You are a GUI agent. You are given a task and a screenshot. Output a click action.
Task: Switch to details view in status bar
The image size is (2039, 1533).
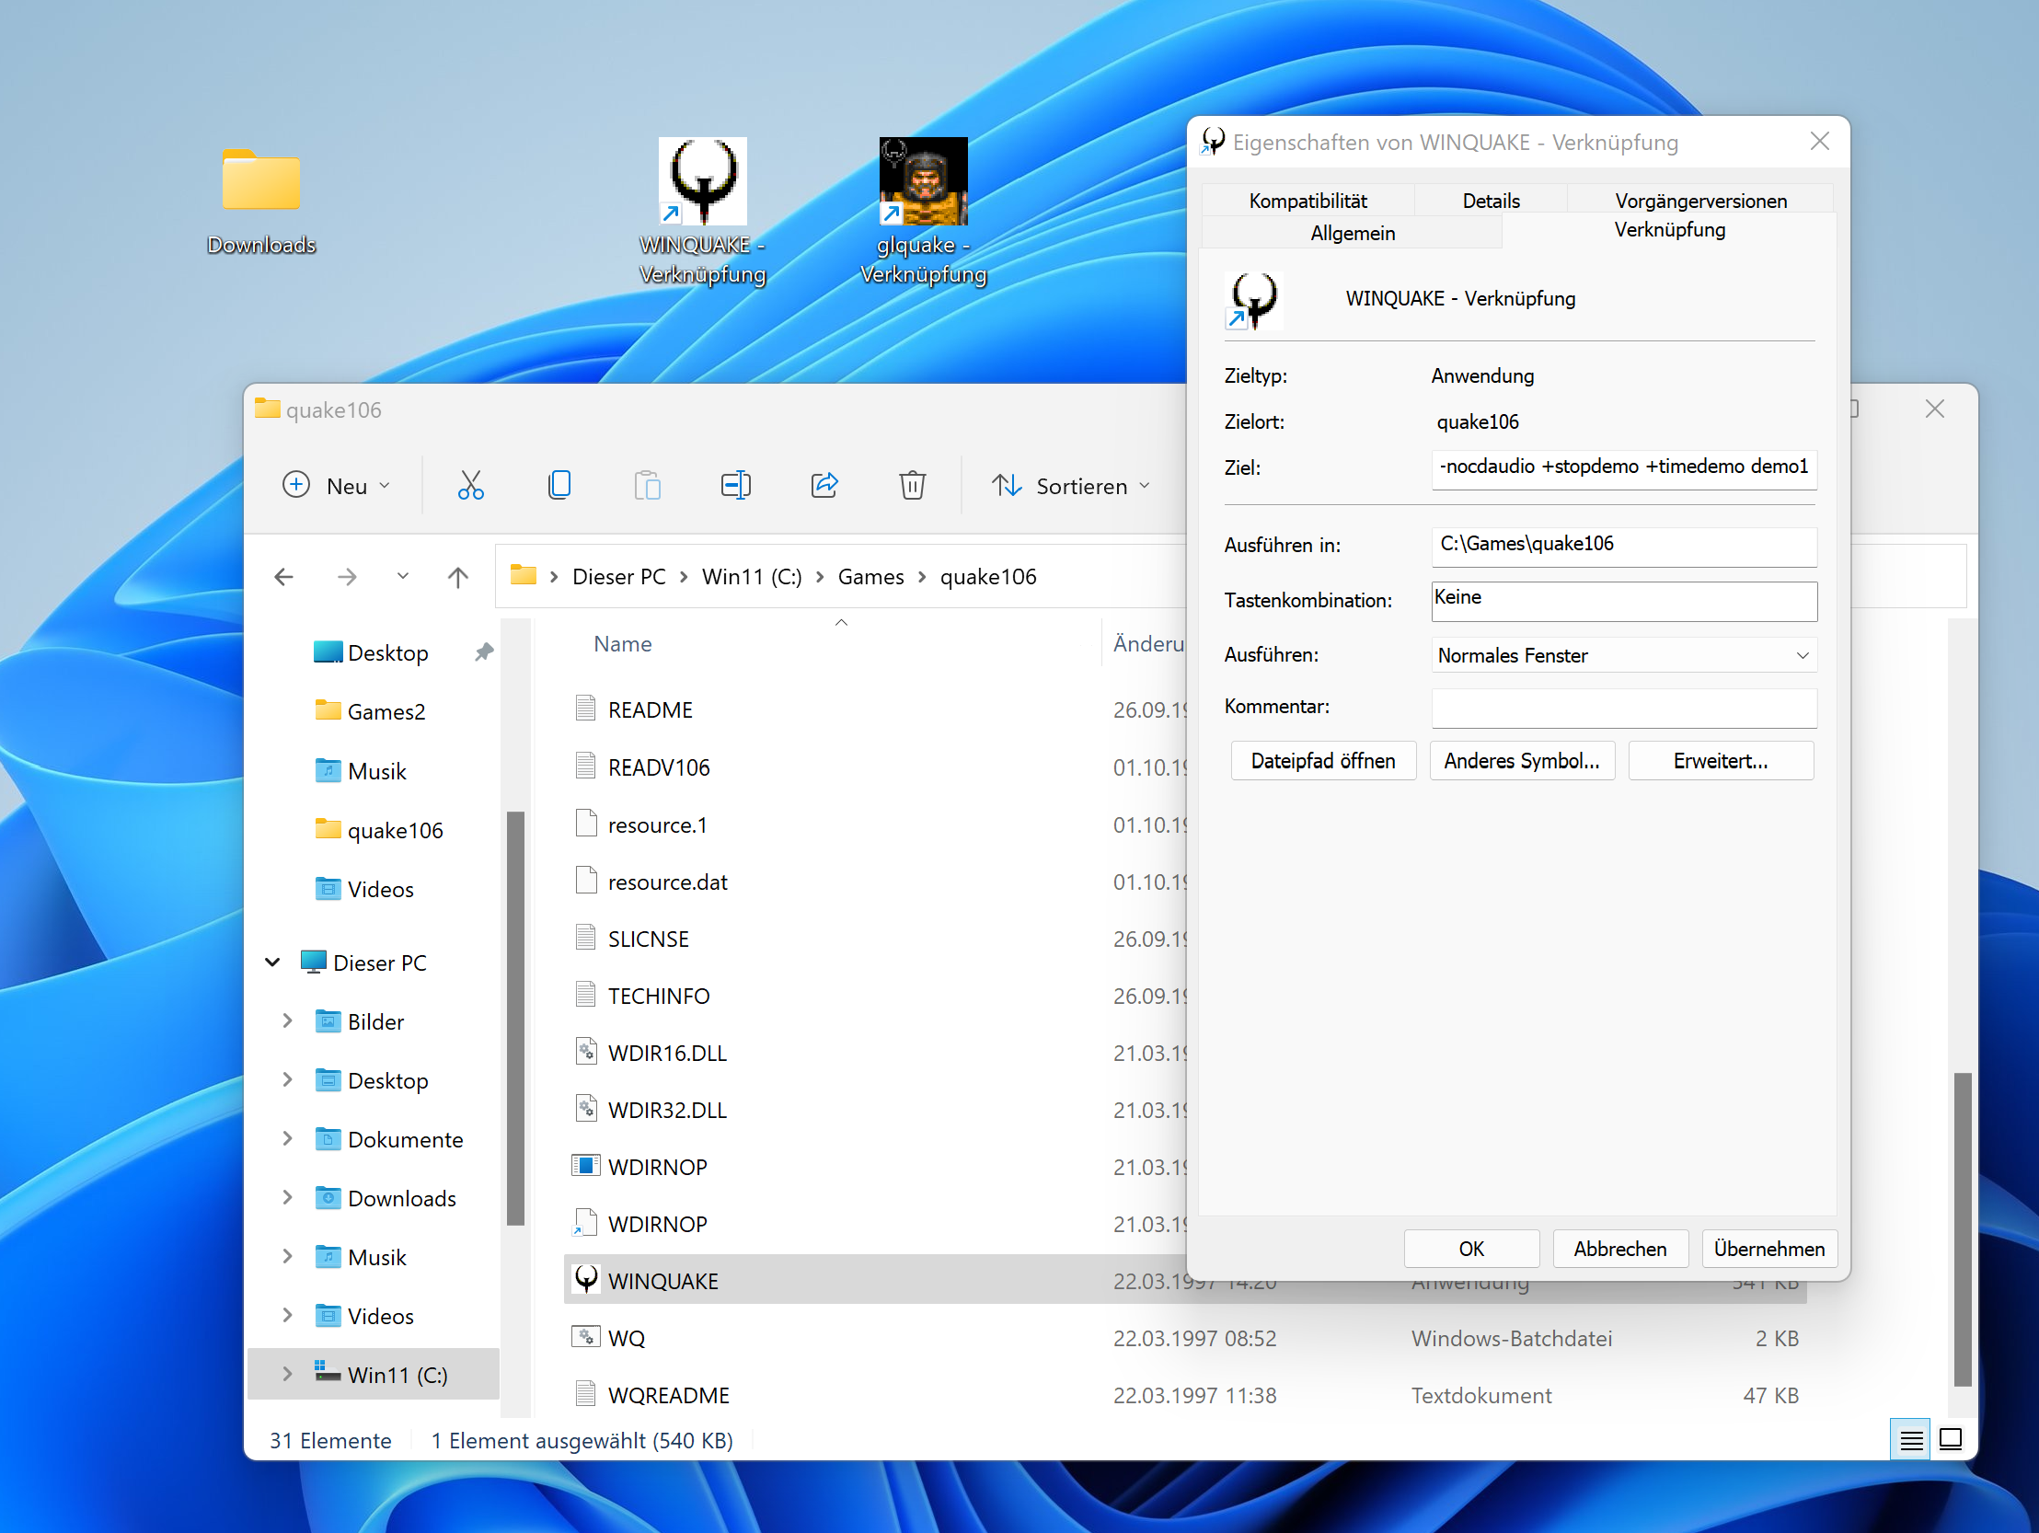click(x=1911, y=1439)
